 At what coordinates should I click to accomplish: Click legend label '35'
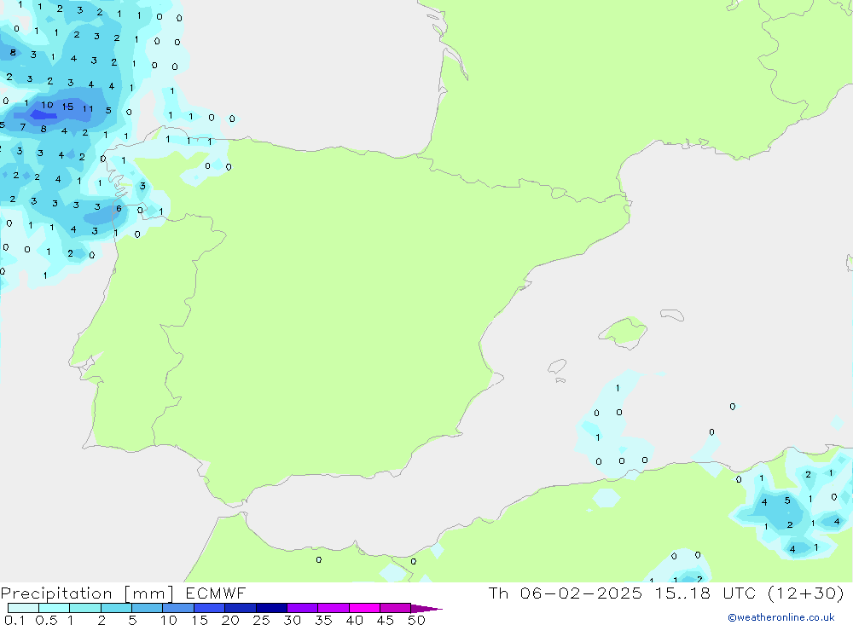click(x=323, y=620)
